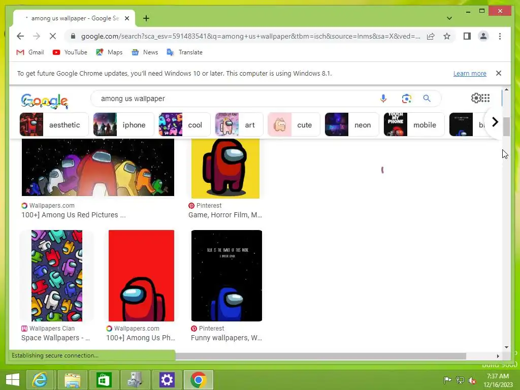Open '100+] Among Us Ph...' result
520x390 pixels.
pos(141,338)
